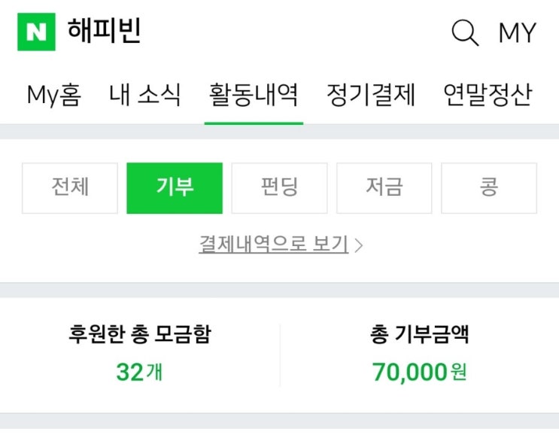Tap the 70,000원 donation amount
This screenshot has height=435, width=559.
[x=419, y=372]
